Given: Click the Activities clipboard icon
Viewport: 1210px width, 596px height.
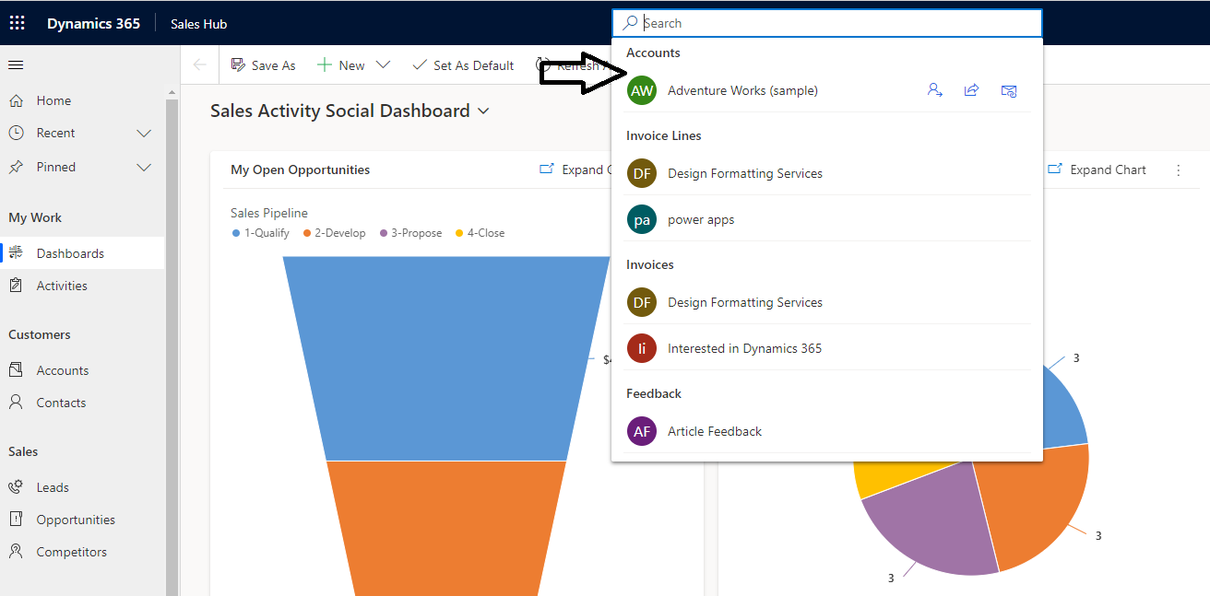Looking at the screenshot, I should coord(16,286).
